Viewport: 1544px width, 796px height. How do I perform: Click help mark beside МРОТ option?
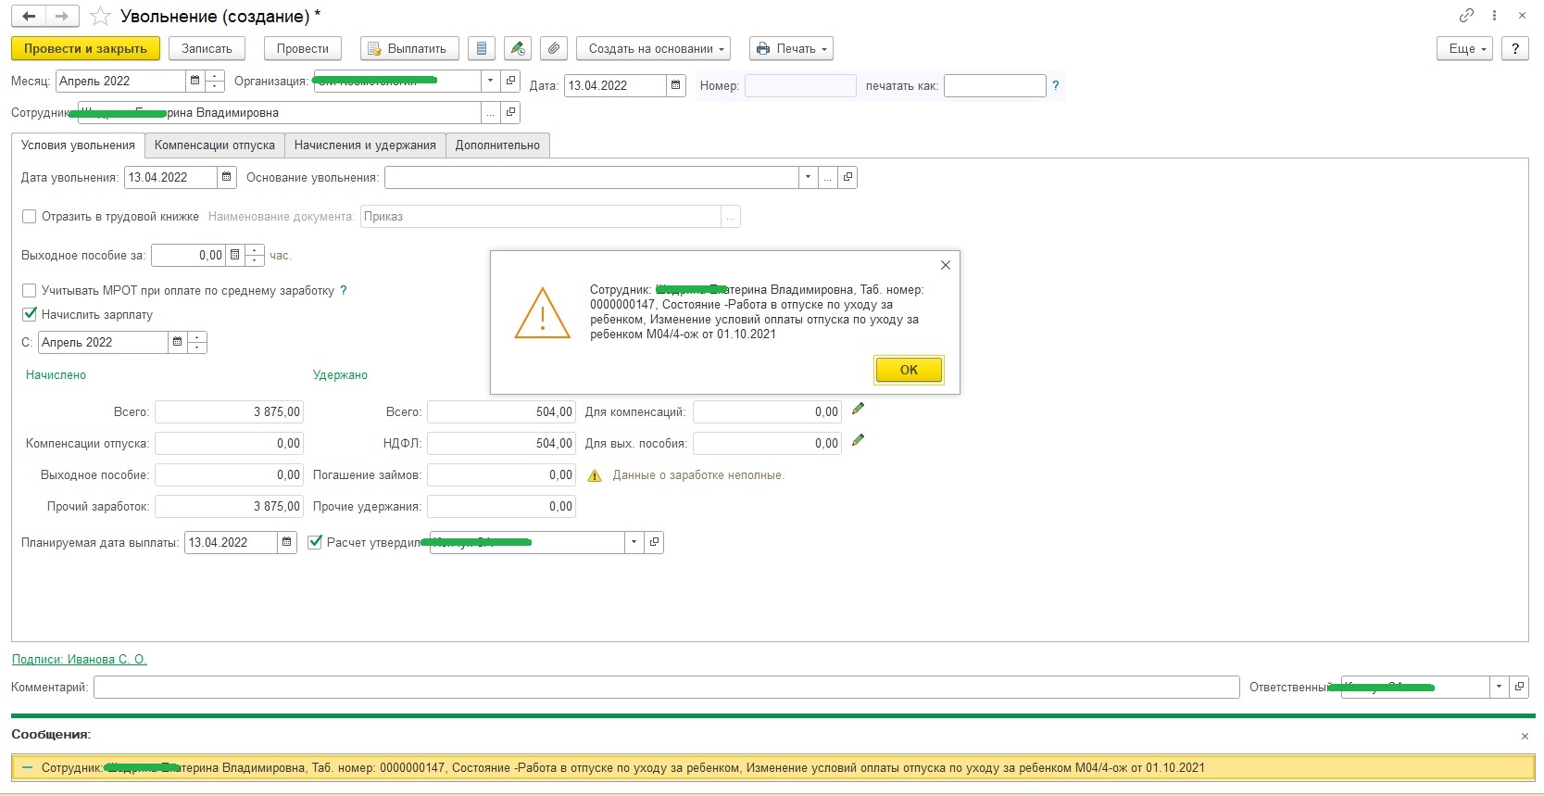344,290
